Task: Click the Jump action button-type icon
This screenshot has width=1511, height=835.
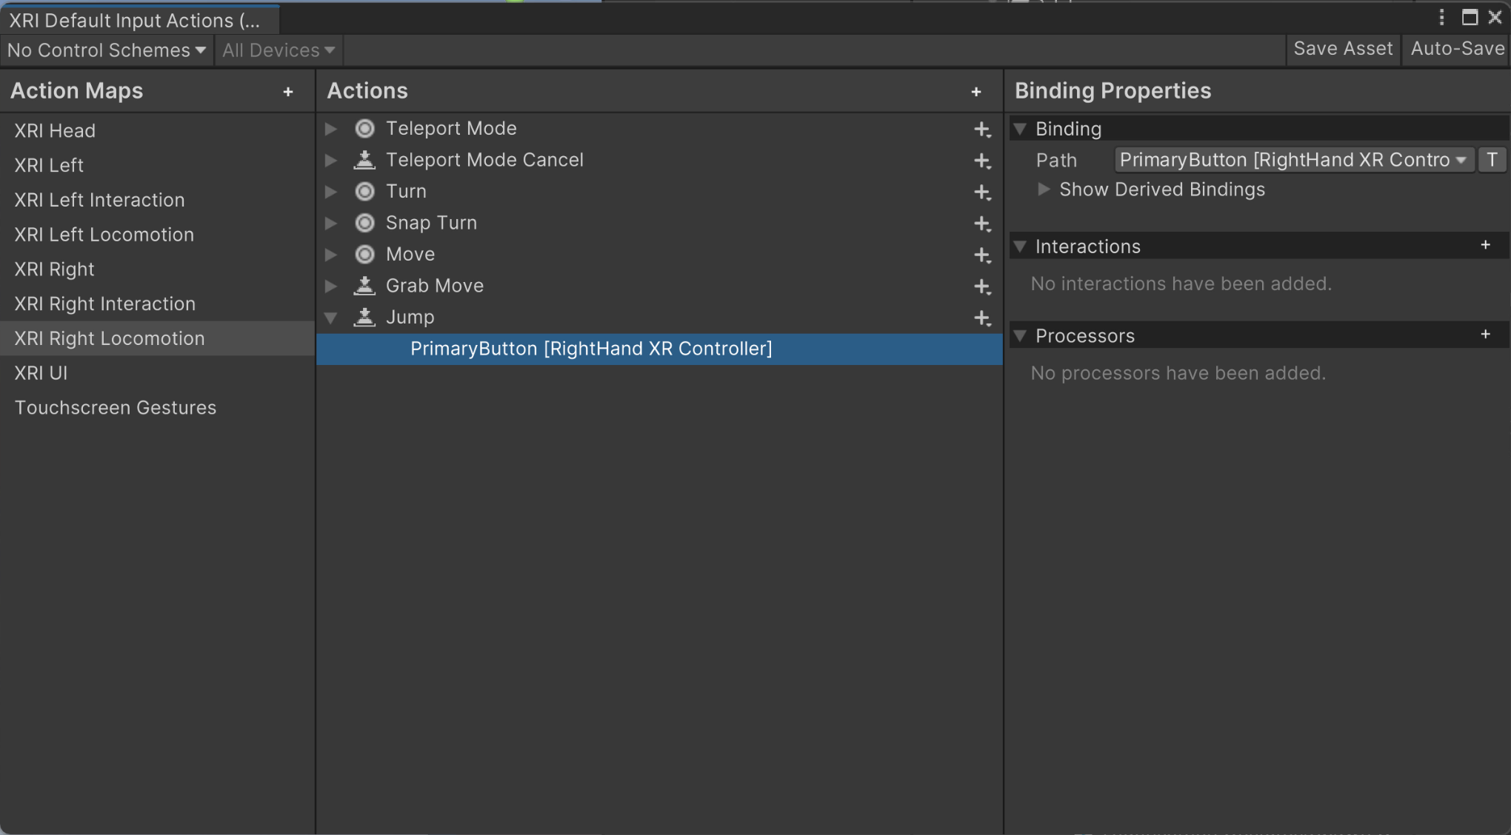Action: tap(364, 318)
